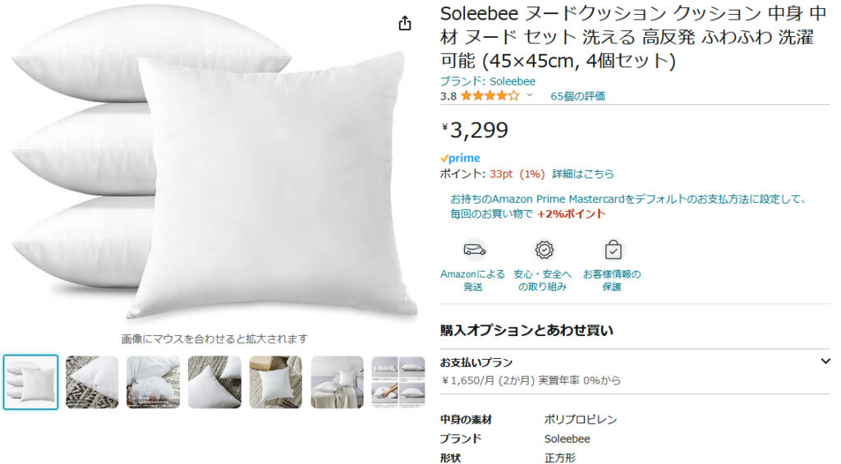The width and height of the screenshot is (841, 464).
Task: Click the customer information protection icon
Action: pos(613,250)
